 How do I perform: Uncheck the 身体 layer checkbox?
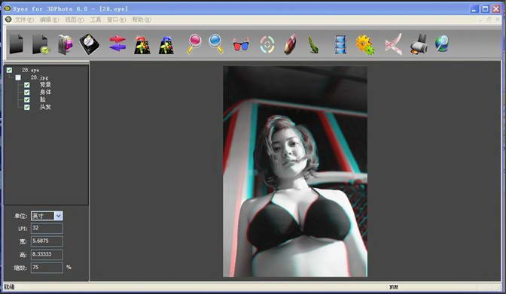(x=27, y=92)
